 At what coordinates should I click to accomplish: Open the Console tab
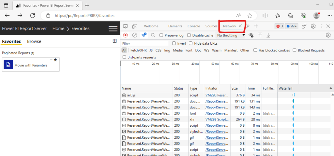[x=194, y=26]
